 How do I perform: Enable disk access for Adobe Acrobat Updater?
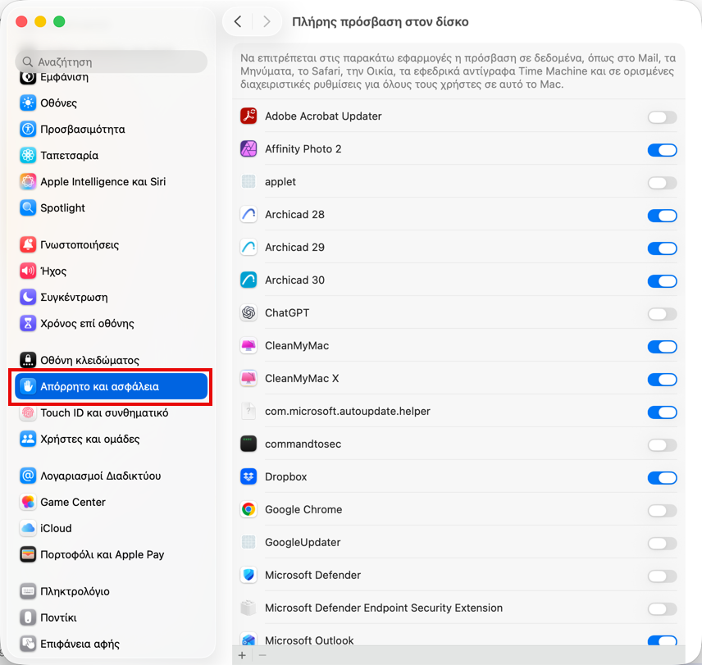tap(662, 117)
